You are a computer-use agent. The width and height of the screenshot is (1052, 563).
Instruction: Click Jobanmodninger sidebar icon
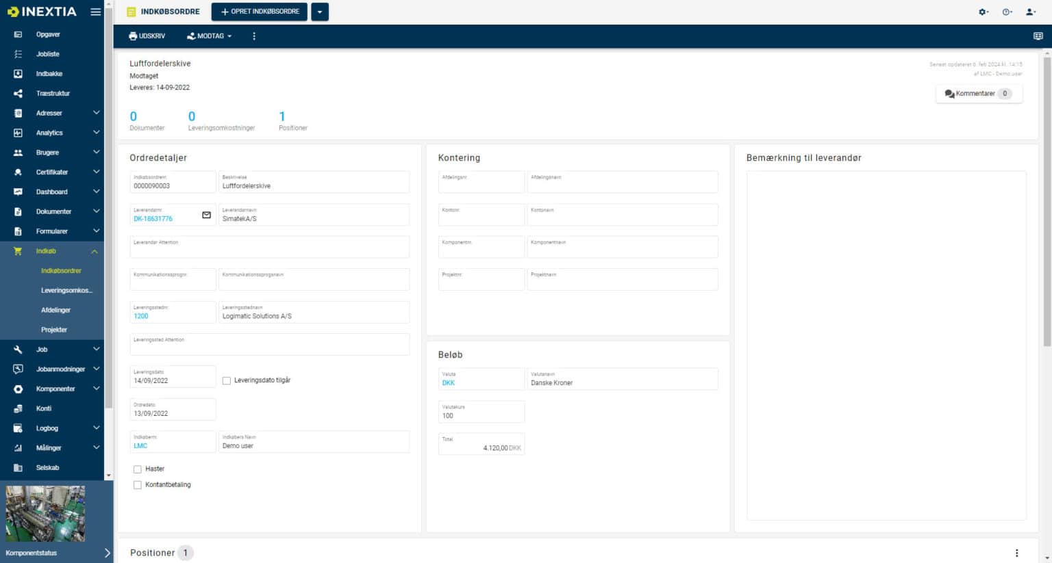point(18,369)
